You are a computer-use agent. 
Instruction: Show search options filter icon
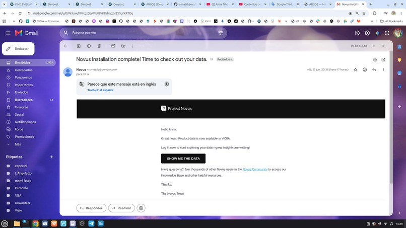pyautogui.click(x=221, y=33)
